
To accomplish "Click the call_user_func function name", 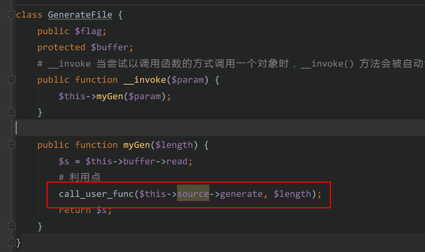I will click(96, 194).
